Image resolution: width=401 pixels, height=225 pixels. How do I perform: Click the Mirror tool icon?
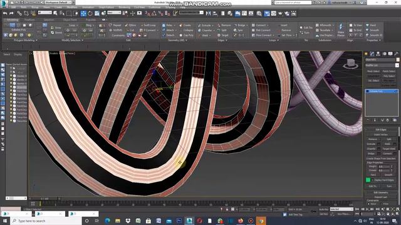209,13
